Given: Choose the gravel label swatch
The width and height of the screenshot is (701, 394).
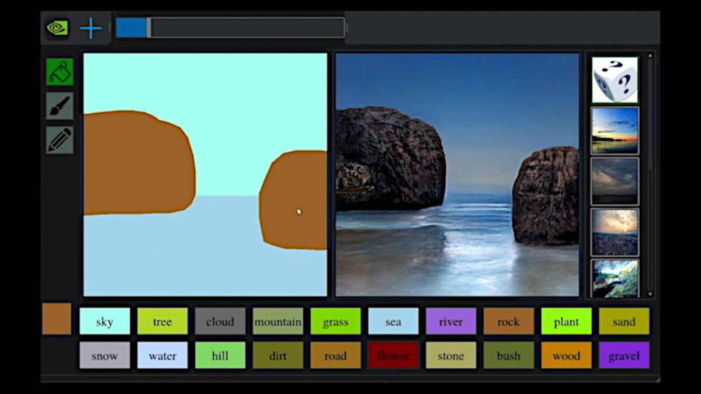Looking at the screenshot, I should (x=624, y=355).
